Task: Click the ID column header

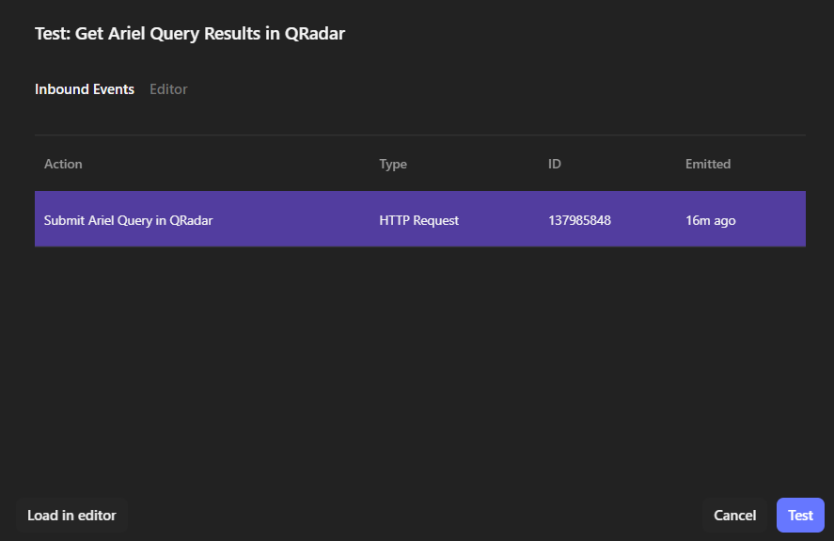Action: point(555,164)
